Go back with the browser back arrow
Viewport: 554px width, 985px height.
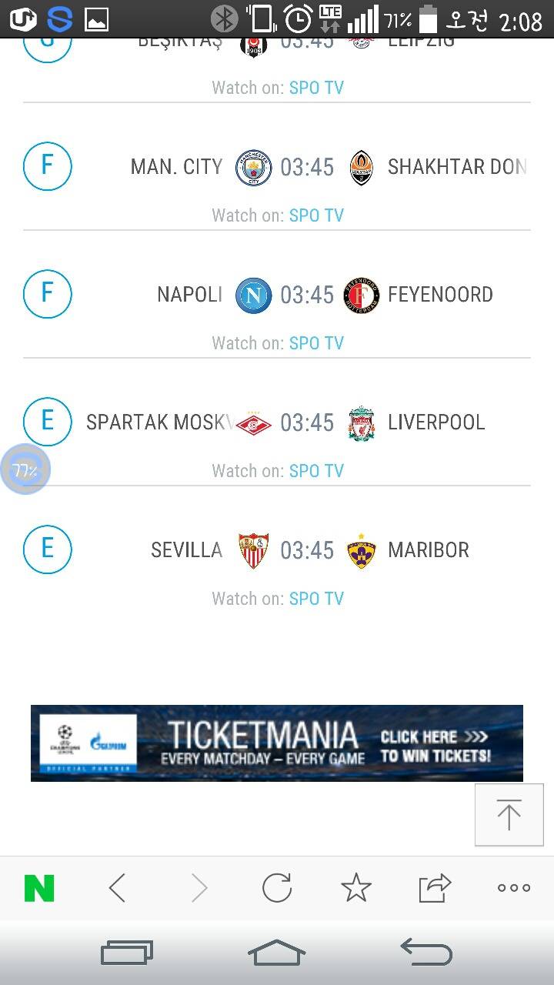coord(117,889)
